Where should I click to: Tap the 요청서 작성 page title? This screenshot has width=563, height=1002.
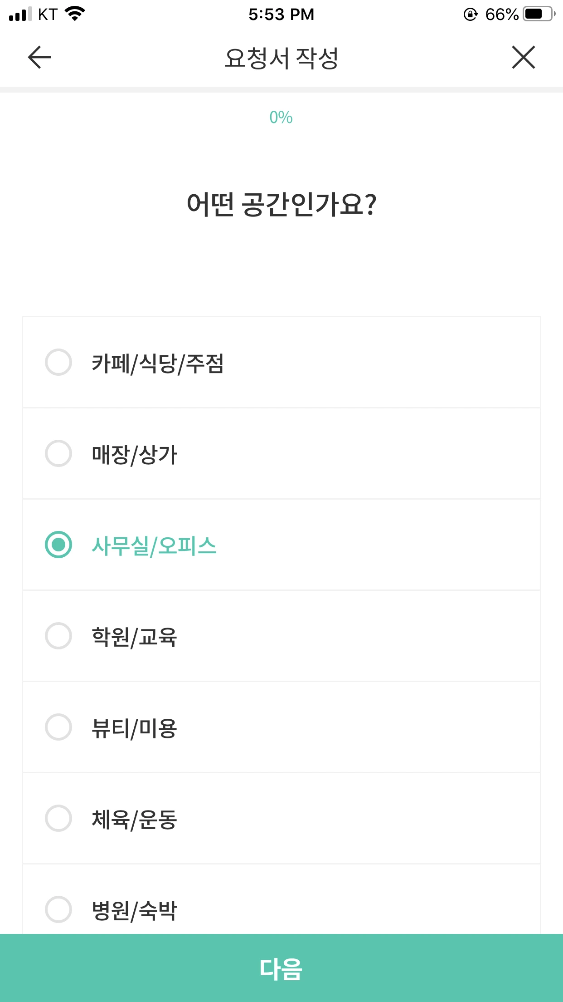click(281, 58)
